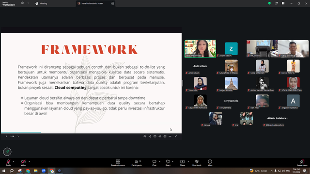Click the top bar icon beside the minimize button
This screenshot has width=310, height=174.
pyautogui.click(x=283, y=3)
